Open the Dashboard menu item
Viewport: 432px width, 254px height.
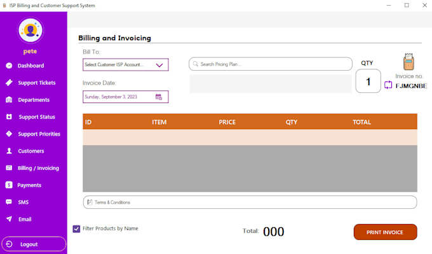click(x=30, y=66)
